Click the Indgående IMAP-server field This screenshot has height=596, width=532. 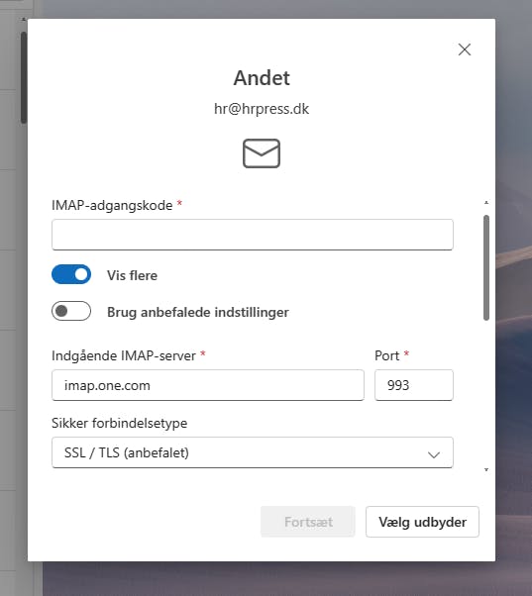[208, 385]
